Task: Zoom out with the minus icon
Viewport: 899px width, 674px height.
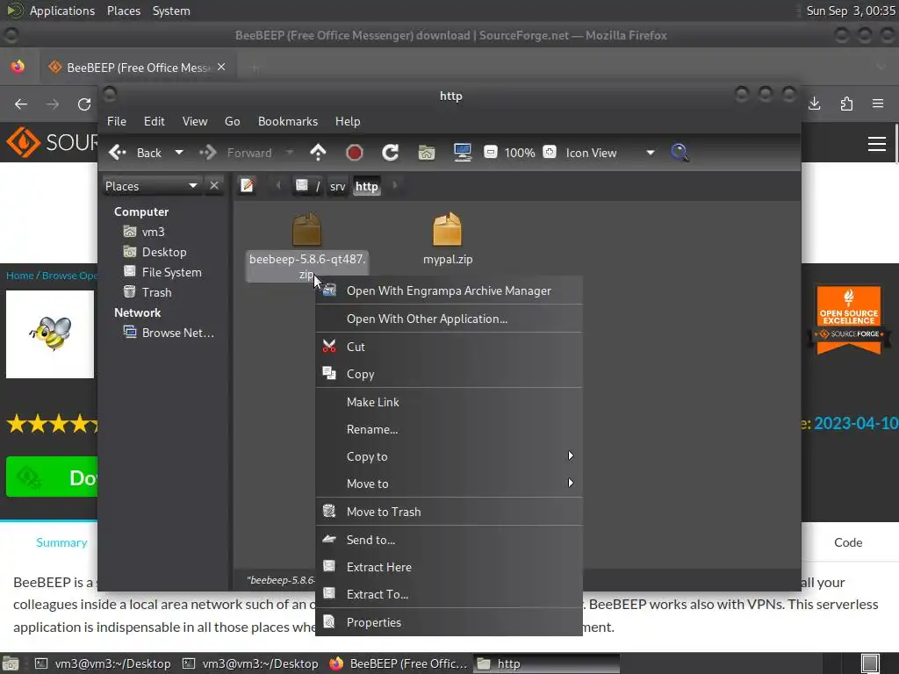Action: [x=490, y=153]
